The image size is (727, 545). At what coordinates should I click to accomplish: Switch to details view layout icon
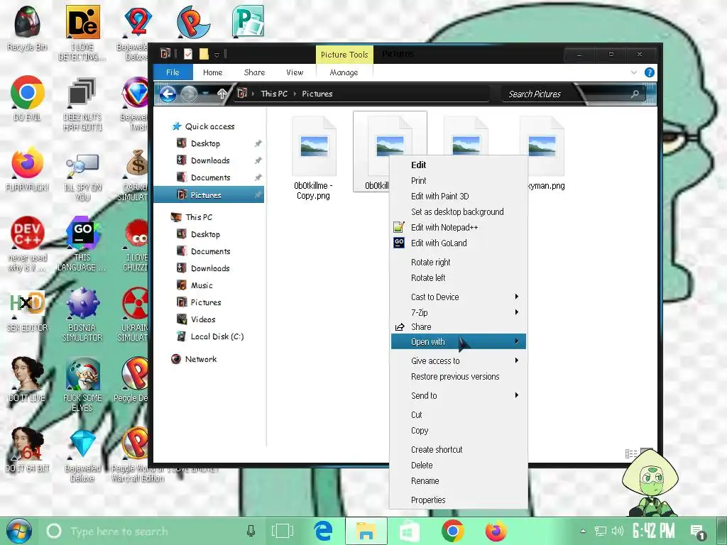[631, 453]
